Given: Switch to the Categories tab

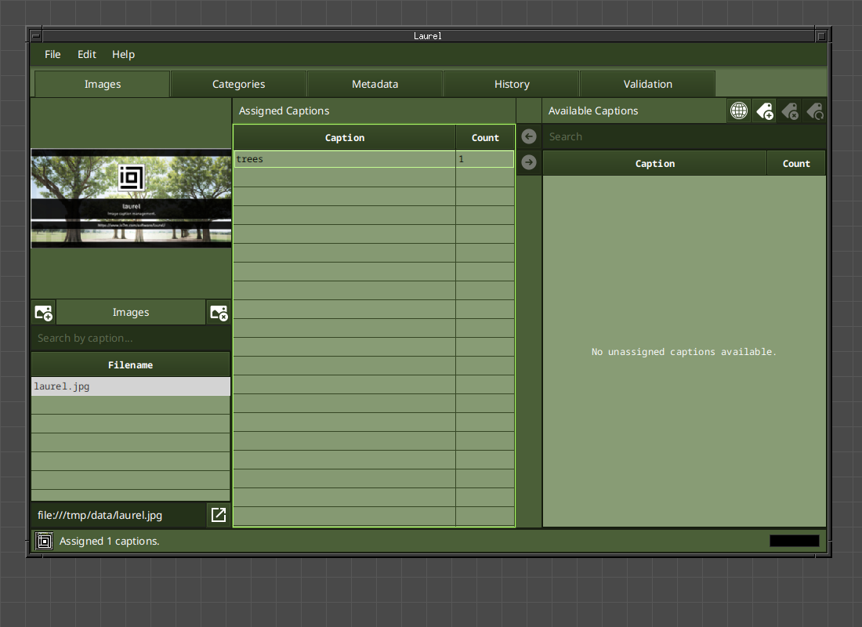Looking at the screenshot, I should point(238,84).
